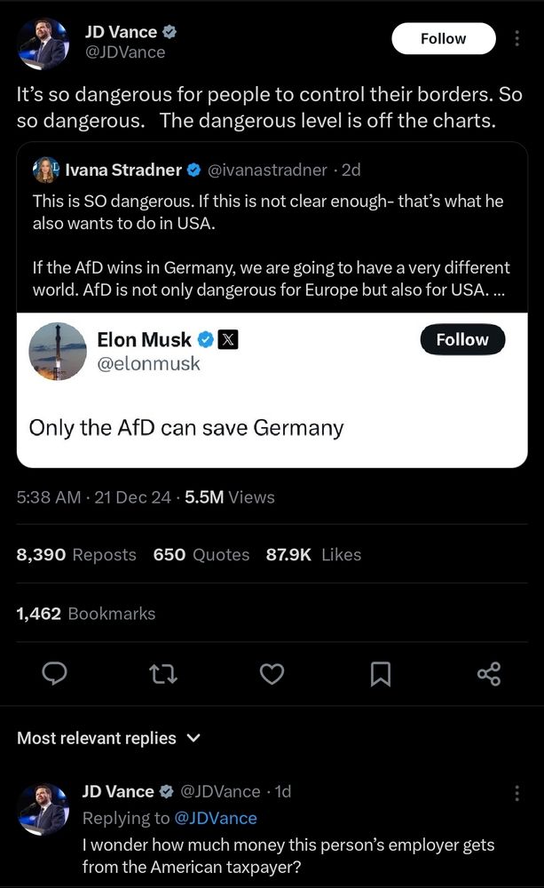This screenshot has width=544, height=888.
Task: Open the @JDVance mention in the reply
Action: coord(217,818)
